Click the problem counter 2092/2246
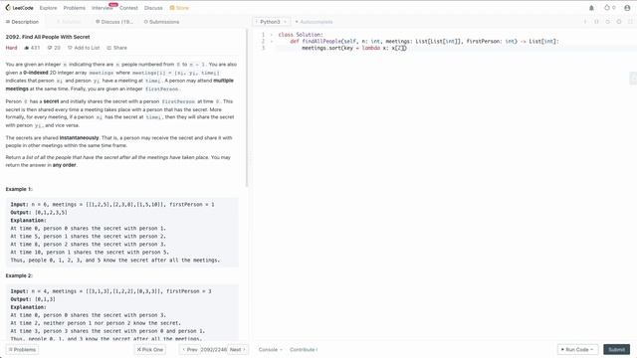The image size is (637, 358). 214,349
